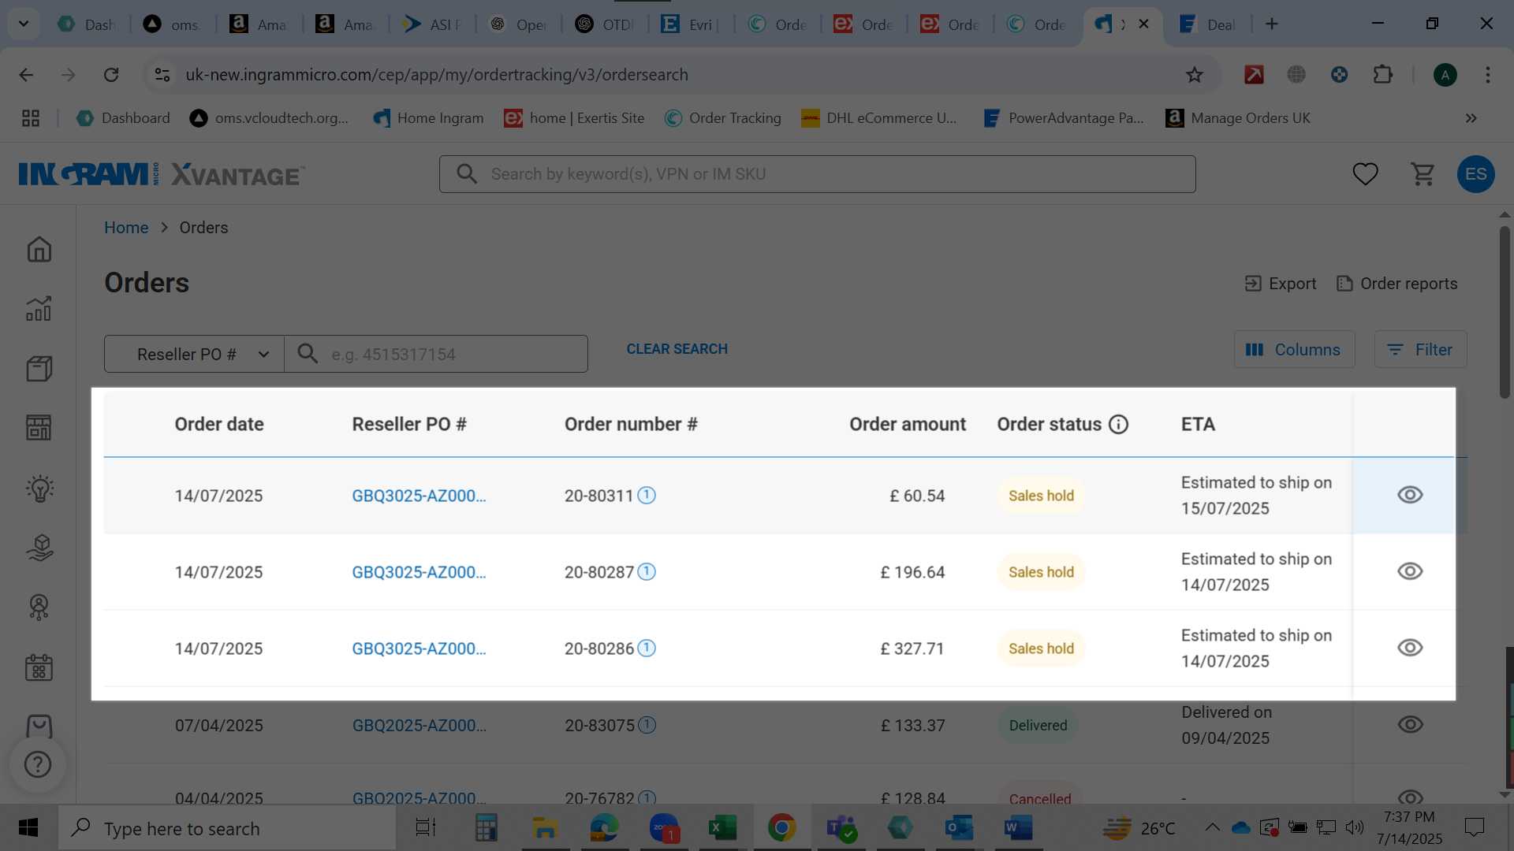Switch to the Deal browser tab

coord(1208,24)
